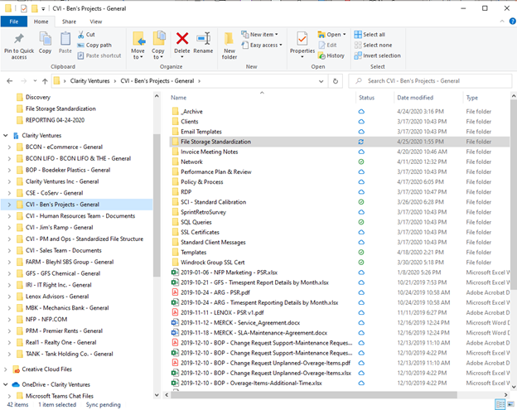Click Select all in the ribbon
Viewport: 517px width, 410px height.
point(370,35)
